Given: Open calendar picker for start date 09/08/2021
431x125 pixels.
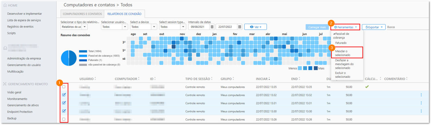Looking at the screenshot, I should tap(212, 27).
